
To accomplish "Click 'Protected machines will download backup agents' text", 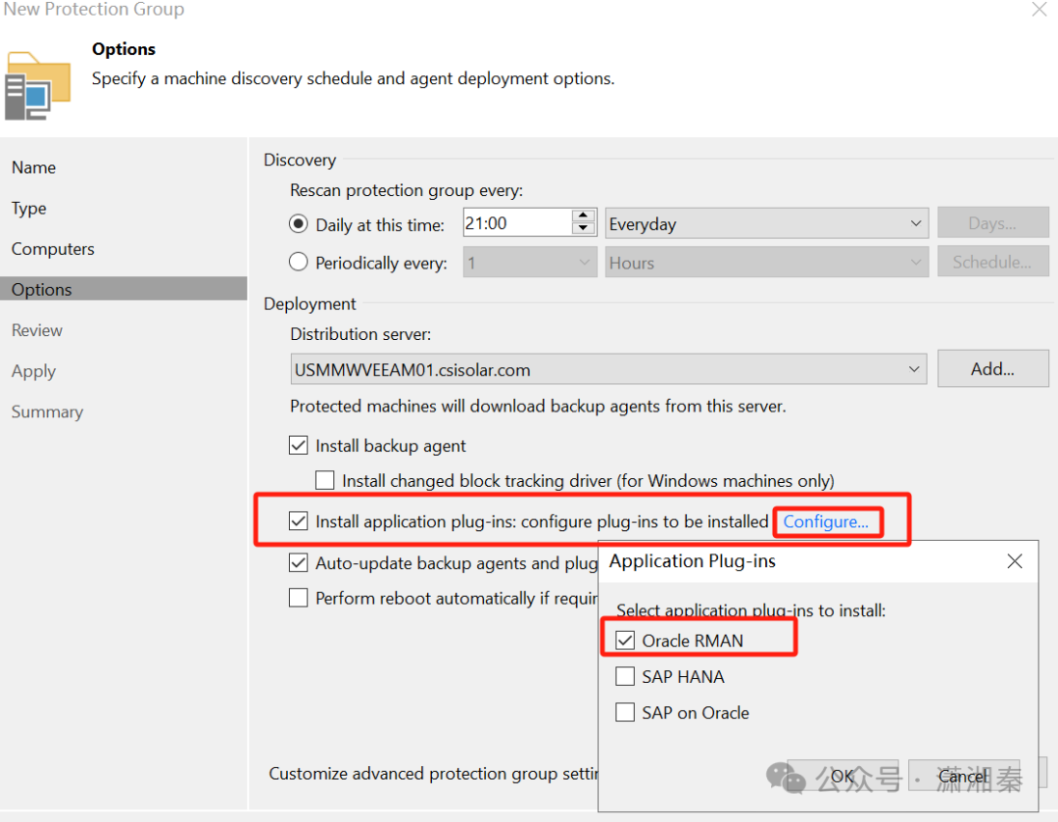I will (538, 407).
